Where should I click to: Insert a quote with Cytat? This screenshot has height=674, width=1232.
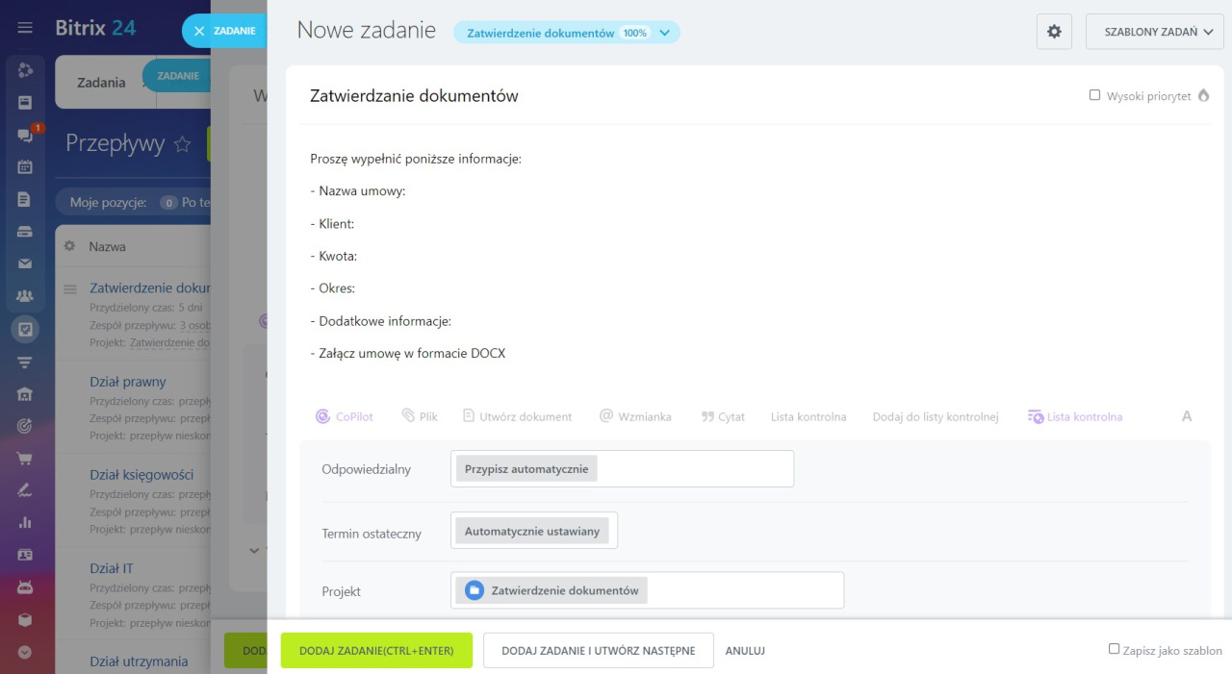723,416
